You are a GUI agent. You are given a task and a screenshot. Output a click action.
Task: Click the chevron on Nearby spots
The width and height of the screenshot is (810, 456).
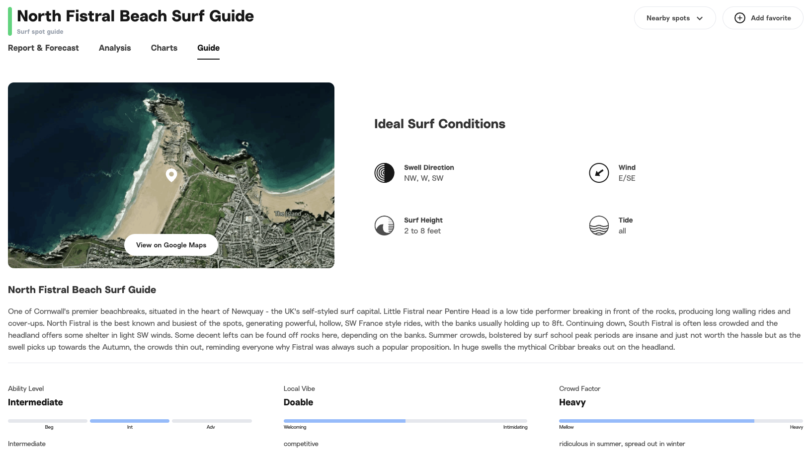pyautogui.click(x=701, y=18)
